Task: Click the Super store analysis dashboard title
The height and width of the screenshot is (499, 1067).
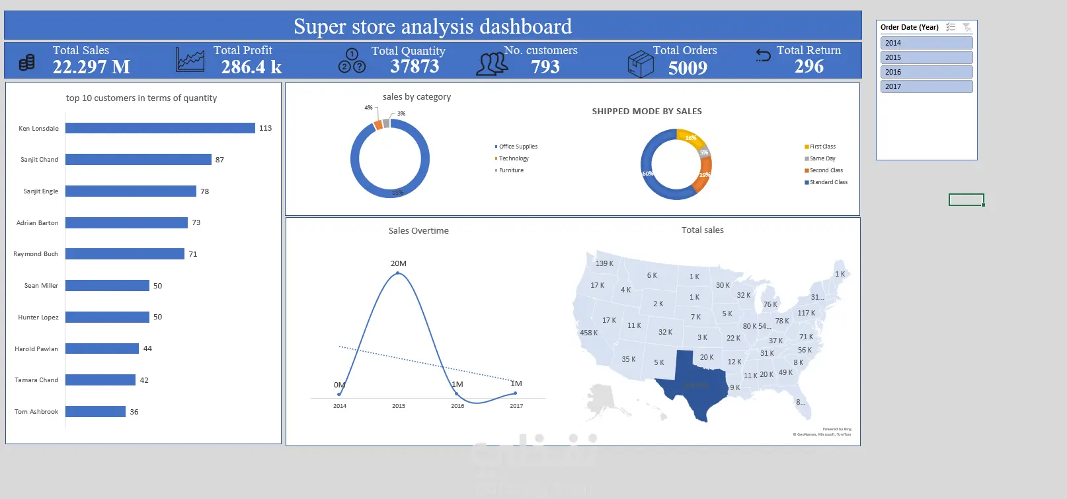Action: pos(432,26)
